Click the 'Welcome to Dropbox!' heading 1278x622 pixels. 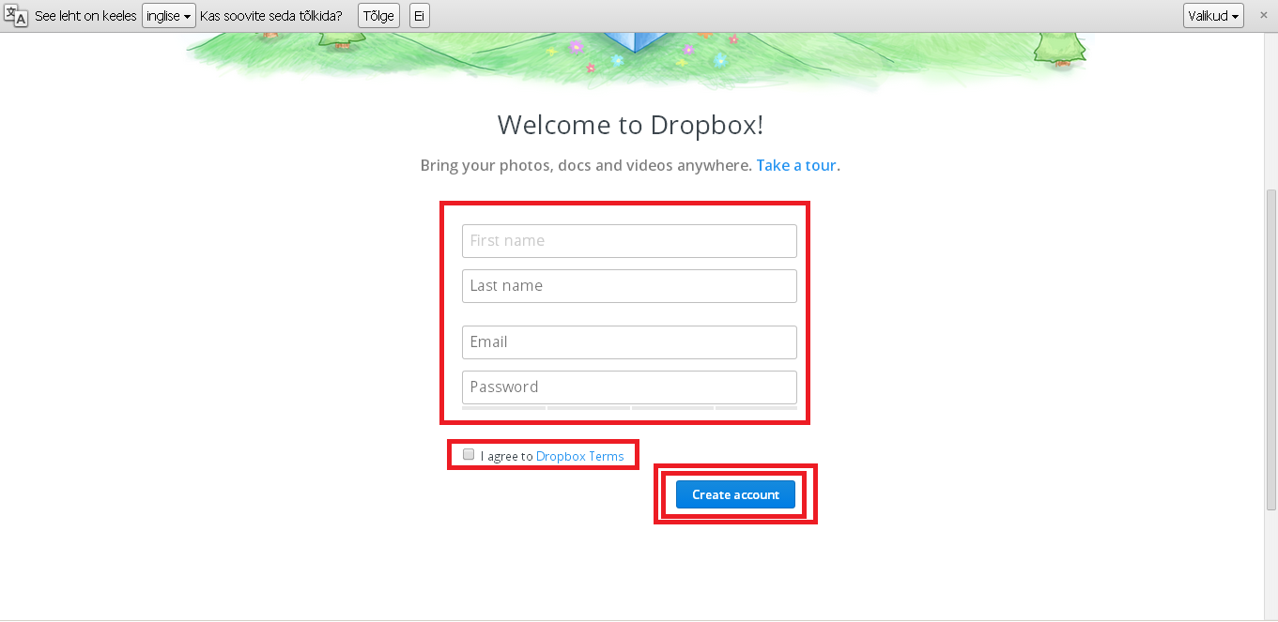point(630,125)
